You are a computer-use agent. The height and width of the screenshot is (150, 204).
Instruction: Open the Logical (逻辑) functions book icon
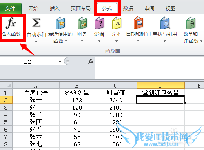tap(100, 23)
